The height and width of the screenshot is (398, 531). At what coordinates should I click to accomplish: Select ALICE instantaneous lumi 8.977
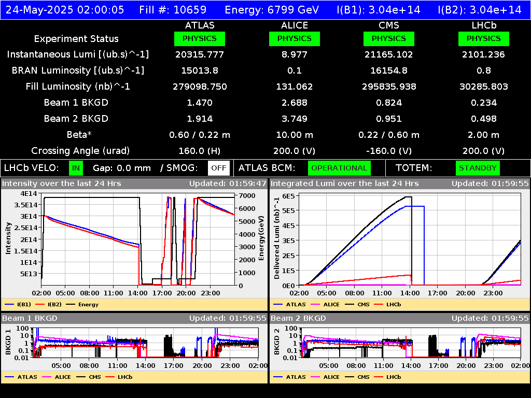pyautogui.click(x=295, y=54)
